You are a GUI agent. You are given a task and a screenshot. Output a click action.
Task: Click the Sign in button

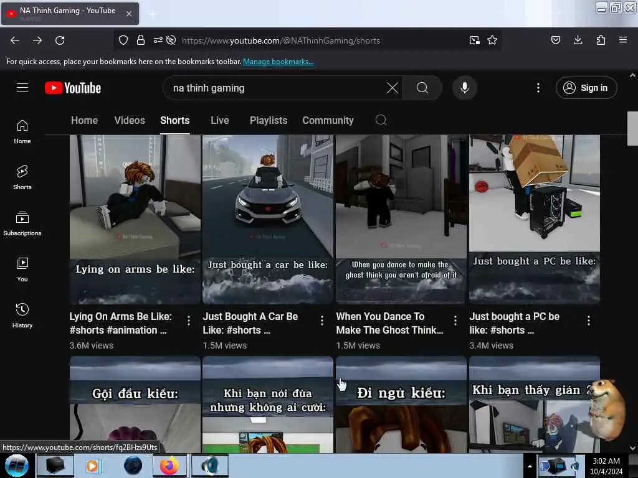tap(586, 88)
